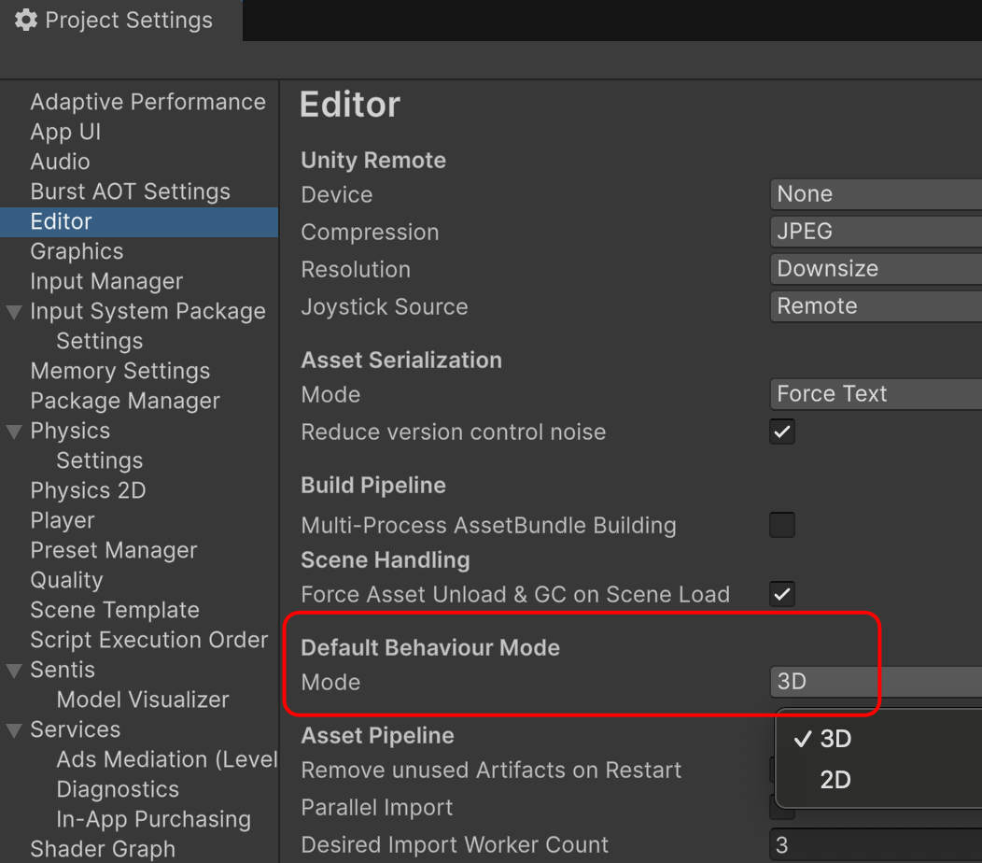Screen dimensions: 982x863
Task: Collapse the Input System Package group
Action: [14, 311]
